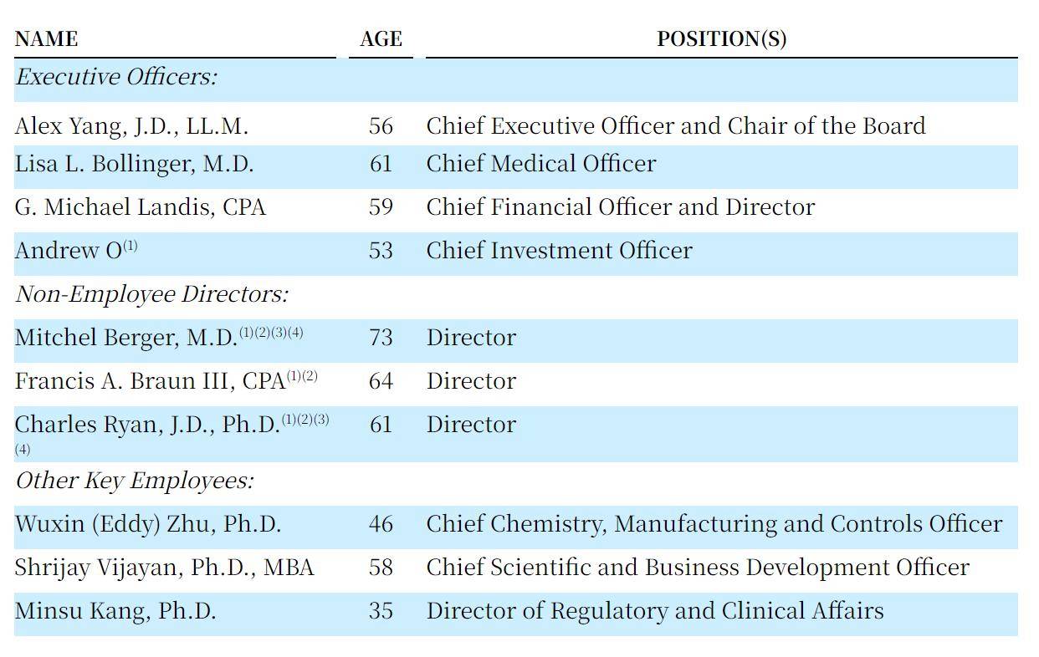
Task: Select the Executive Officers section heading
Action: (x=116, y=77)
